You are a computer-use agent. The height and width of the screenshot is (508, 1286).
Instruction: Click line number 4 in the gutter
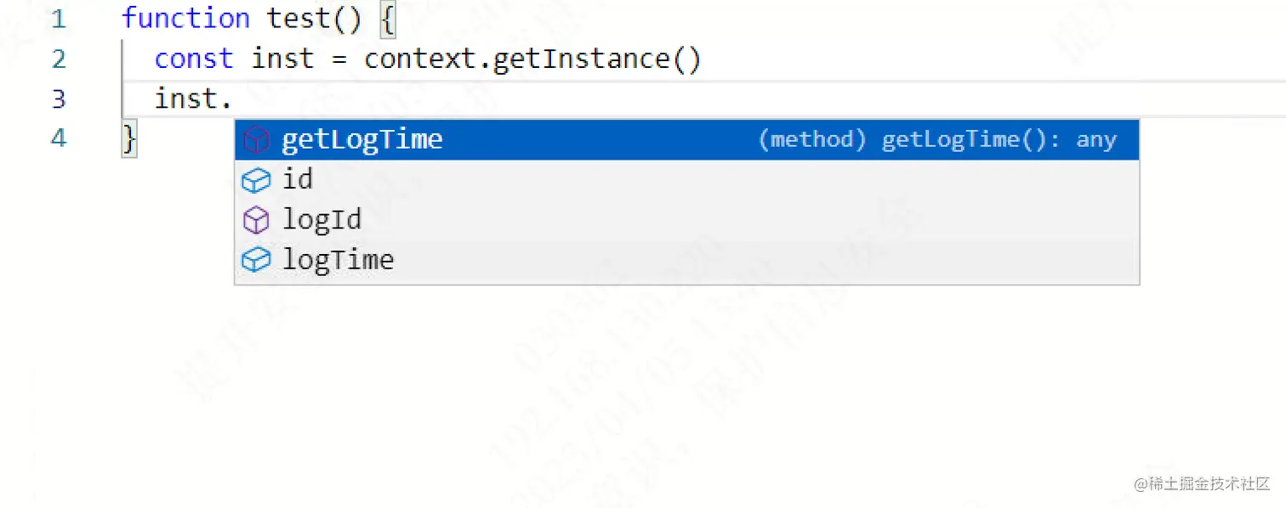58,138
